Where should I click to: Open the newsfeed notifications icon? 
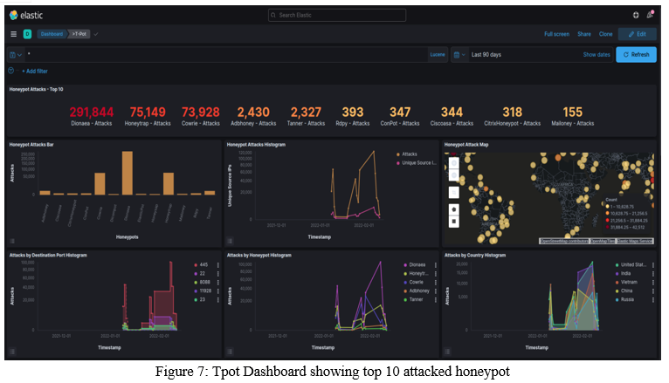click(650, 15)
